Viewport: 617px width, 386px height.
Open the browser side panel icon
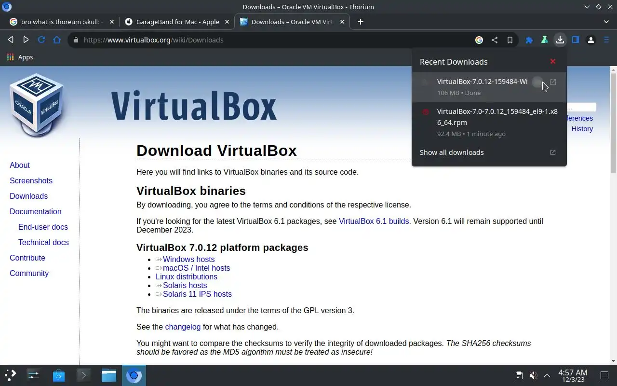pyautogui.click(x=576, y=40)
